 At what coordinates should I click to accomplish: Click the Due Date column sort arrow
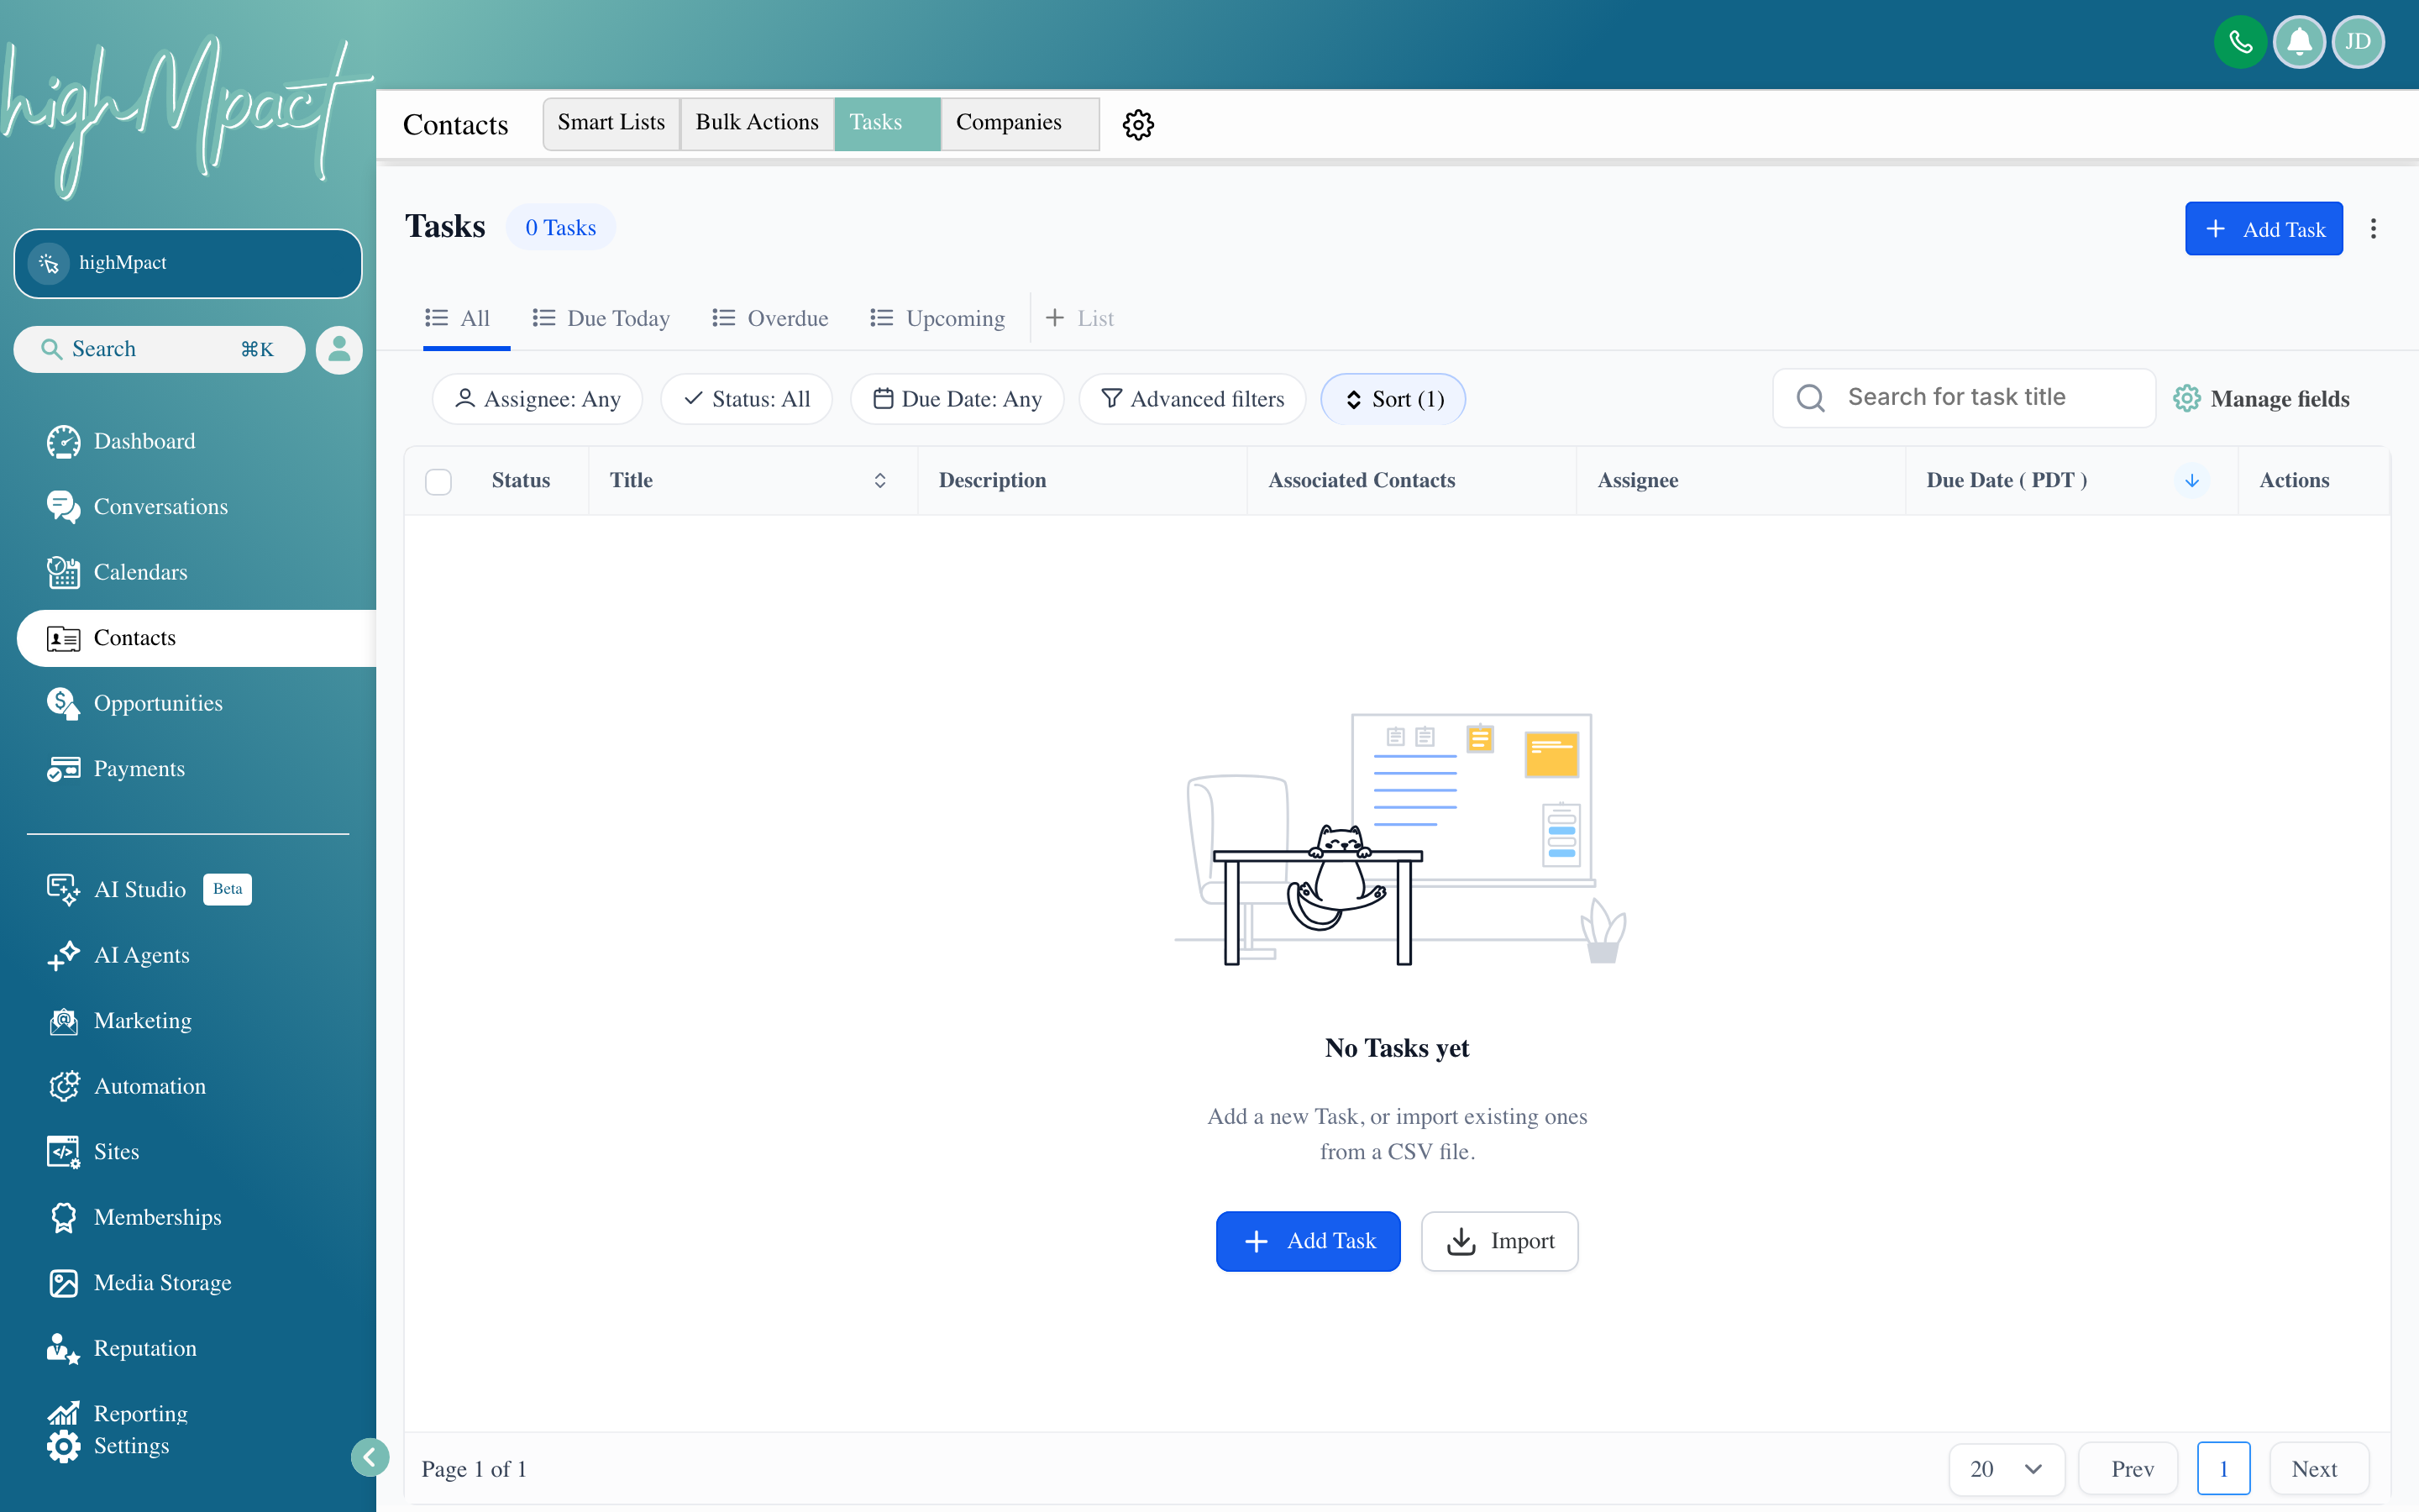(x=2192, y=481)
